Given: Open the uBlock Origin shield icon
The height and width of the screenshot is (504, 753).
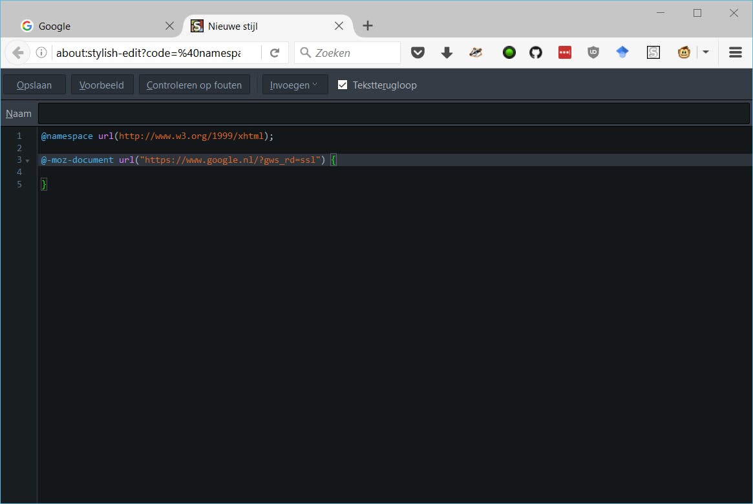Looking at the screenshot, I should click(x=593, y=52).
